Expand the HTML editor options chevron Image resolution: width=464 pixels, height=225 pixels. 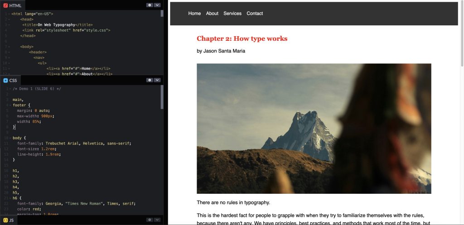(x=157, y=5)
